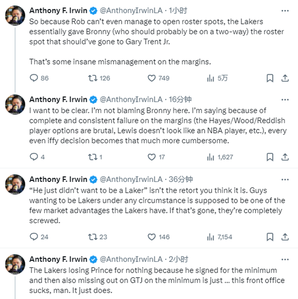298x299 pixels.
Task: Retweet the tweet with 23 retweets
Action: coord(92,237)
